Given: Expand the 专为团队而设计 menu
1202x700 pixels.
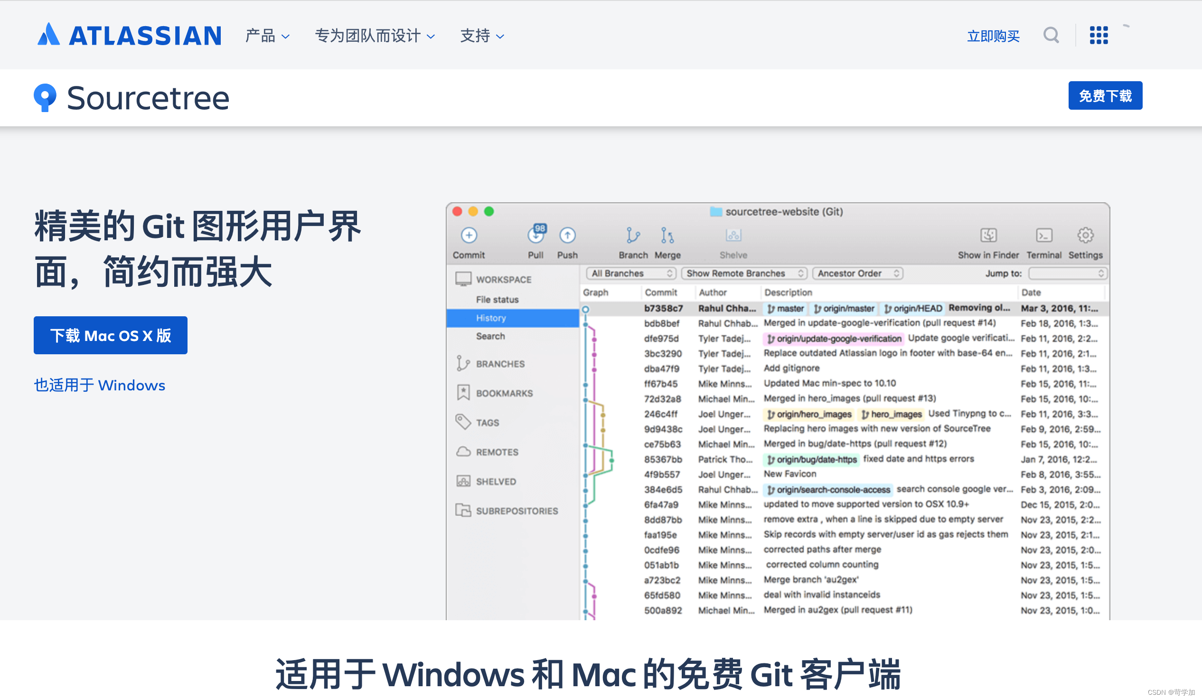Looking at the screenshot, I should 375,36.
